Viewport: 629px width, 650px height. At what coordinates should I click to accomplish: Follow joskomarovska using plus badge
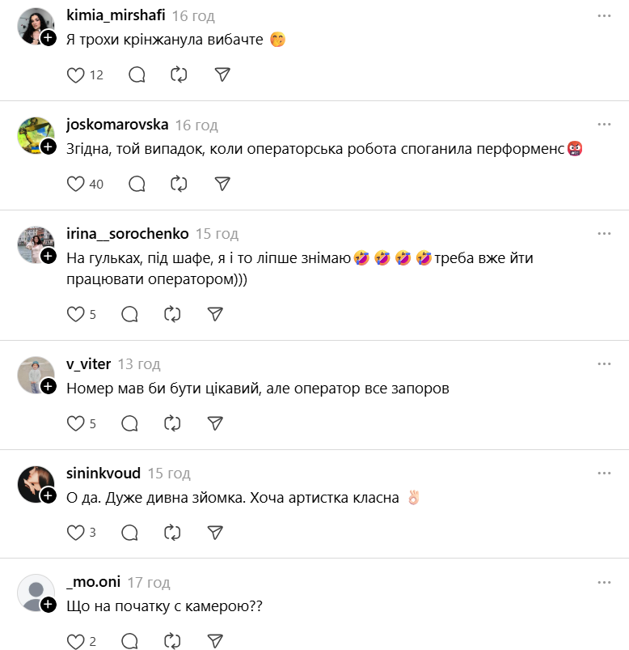(49, 147)
